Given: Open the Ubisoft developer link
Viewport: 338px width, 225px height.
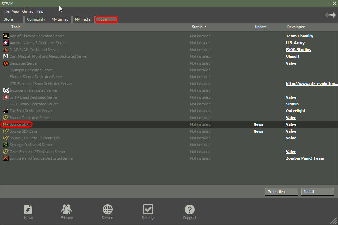Looking at the screenshot, I should pos(293,56).
